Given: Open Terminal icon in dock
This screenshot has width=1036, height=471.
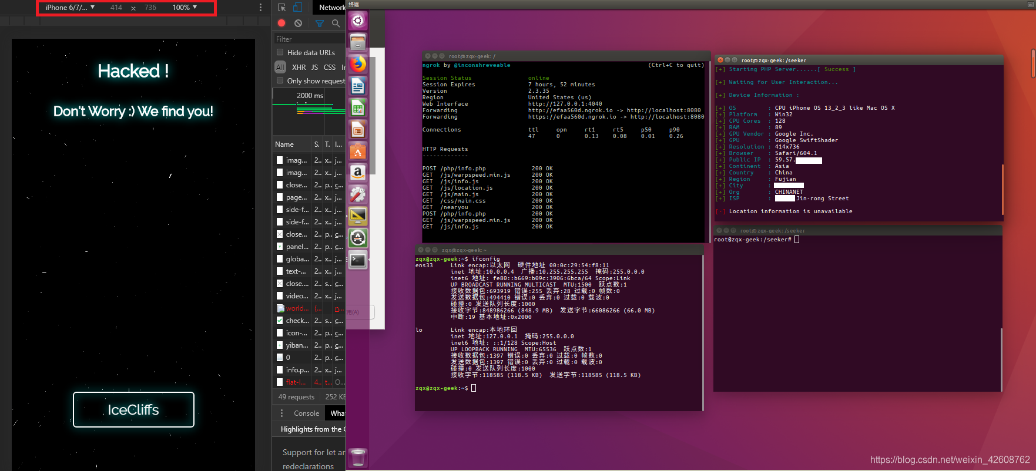Looking at the screenshot, I should pyautogui.click(x=358, y=260).
